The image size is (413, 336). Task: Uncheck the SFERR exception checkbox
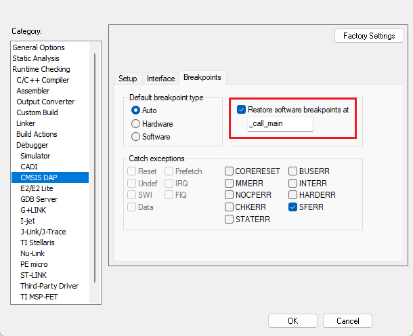coord(292,207)
